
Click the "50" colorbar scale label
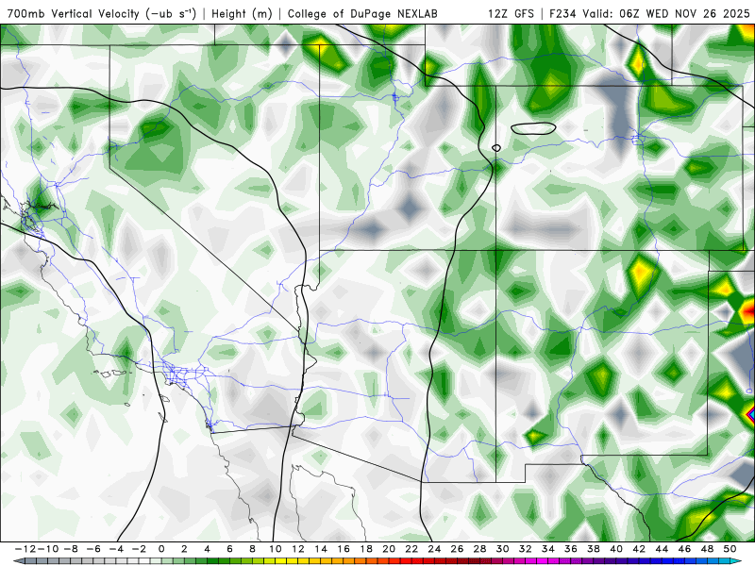[x=730, y=549]
